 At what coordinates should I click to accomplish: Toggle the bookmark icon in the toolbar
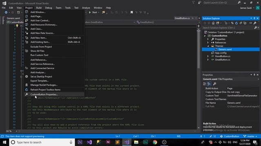(x=132, y=12)
